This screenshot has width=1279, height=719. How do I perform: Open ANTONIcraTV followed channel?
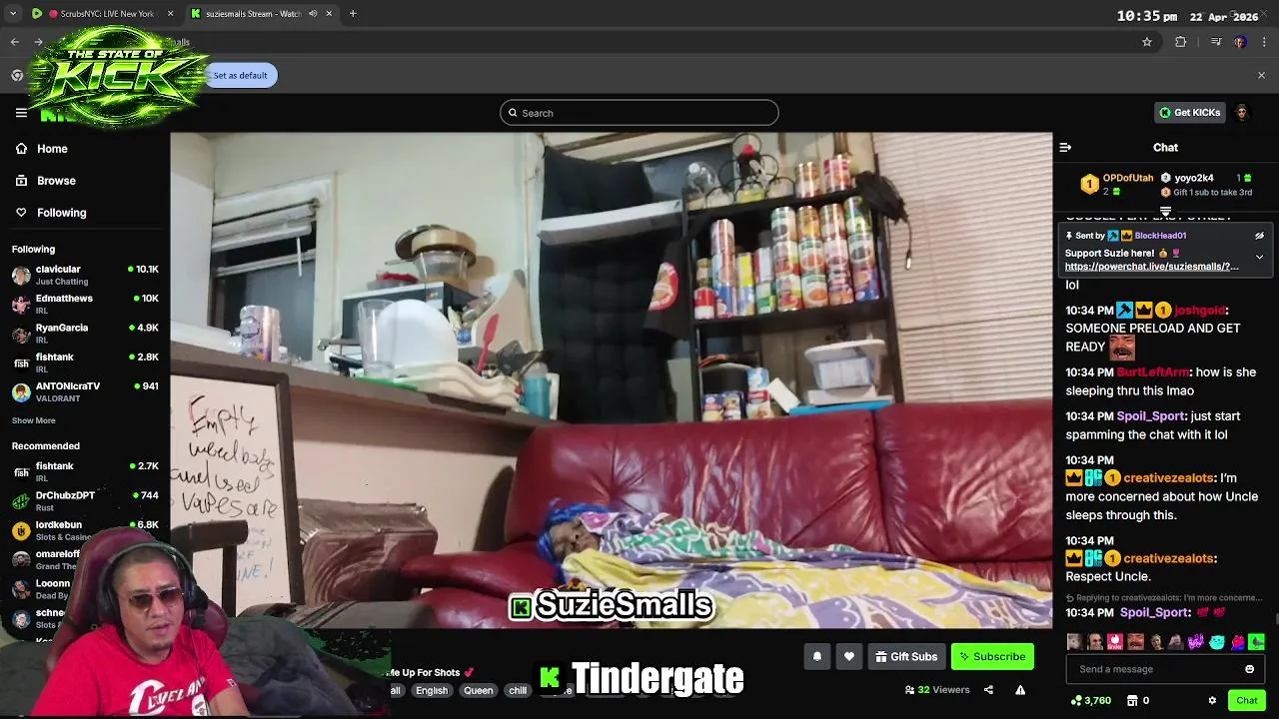point(85,391)
